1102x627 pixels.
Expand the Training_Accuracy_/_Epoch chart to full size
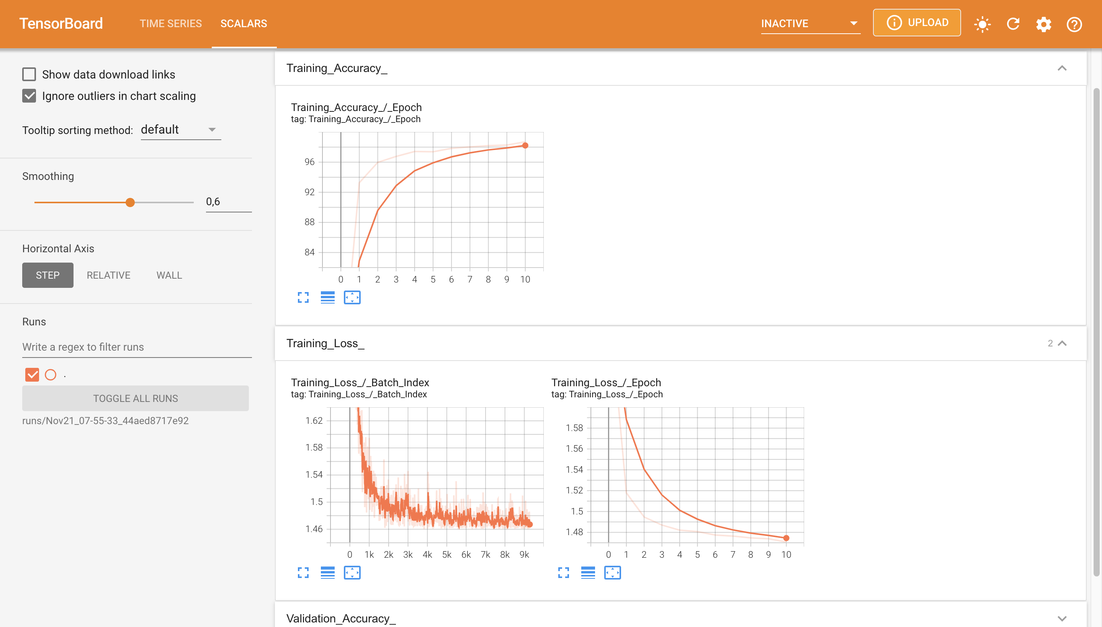click(x=303, y=297)
